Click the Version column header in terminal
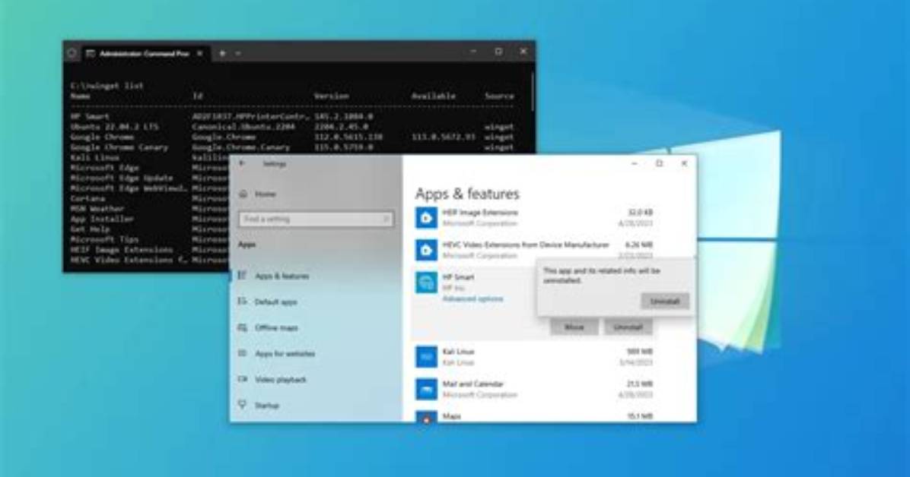 pos(332,96)
